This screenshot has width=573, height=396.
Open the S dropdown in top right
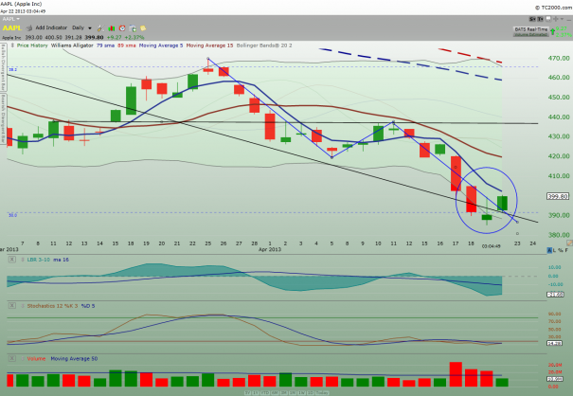(x=532, y=19)
